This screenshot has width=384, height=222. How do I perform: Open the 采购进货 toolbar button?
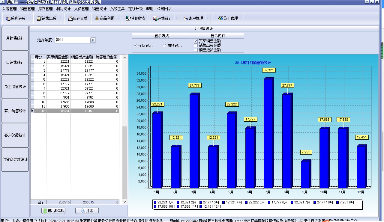tap(16, 18)
